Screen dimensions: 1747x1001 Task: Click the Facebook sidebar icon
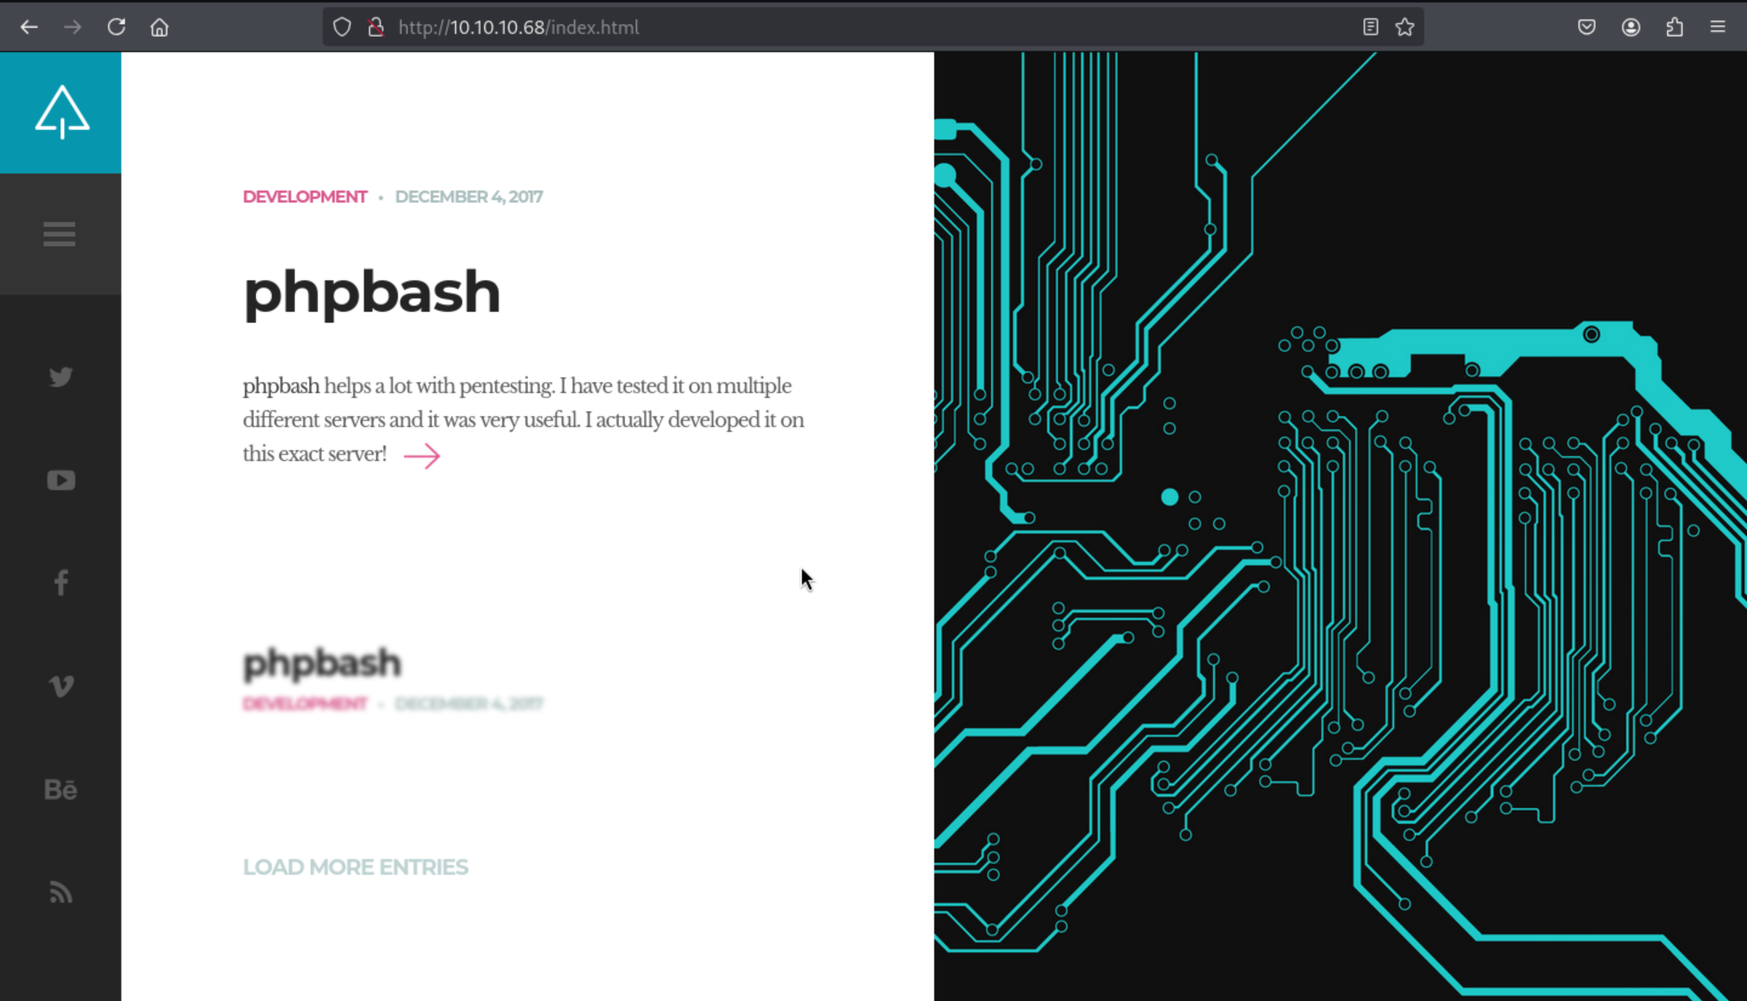[x=61, y=583]
